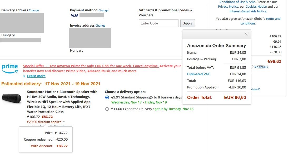Screen dimensions: 288x154
Task: Close the Order Summary popup
Action: click(x=246, y=34)
